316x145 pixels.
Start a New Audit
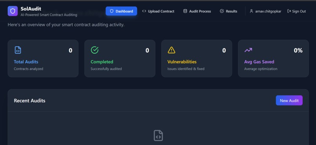289,100
